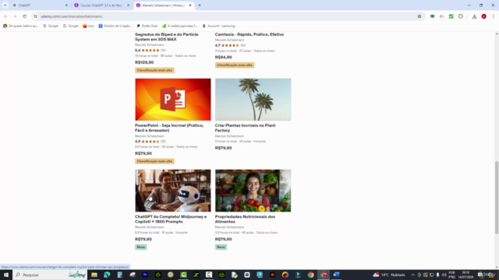Viewport: 499px width, 280px height.
Task: Open the palm trees Plant Factory thumbnail
Action: coord(253,100)
